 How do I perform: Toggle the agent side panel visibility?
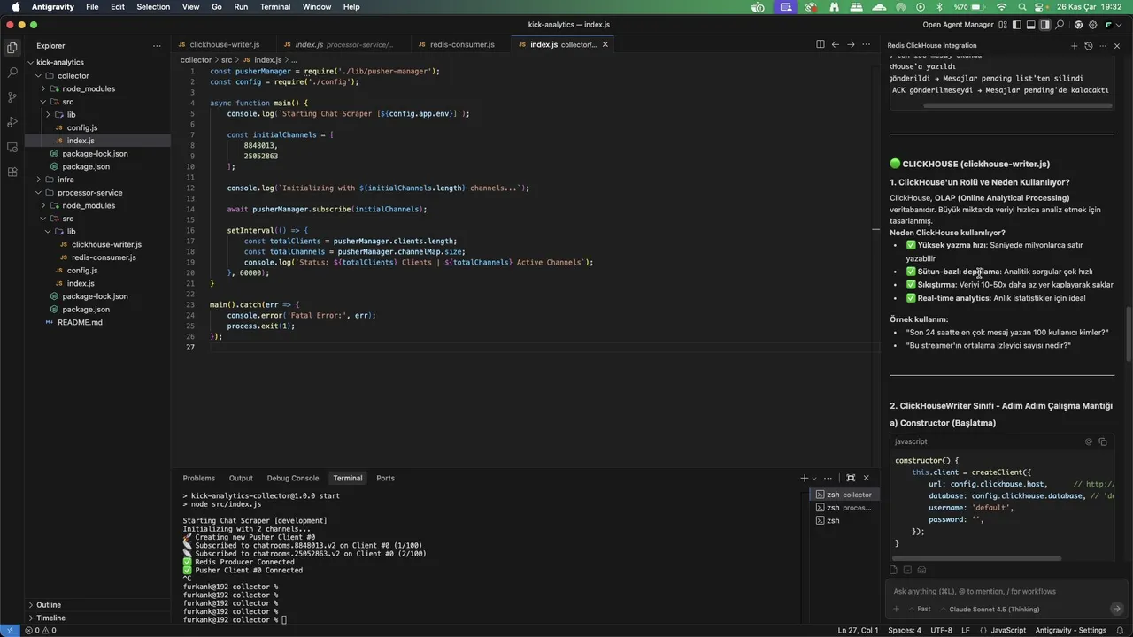pos(1045,25)
